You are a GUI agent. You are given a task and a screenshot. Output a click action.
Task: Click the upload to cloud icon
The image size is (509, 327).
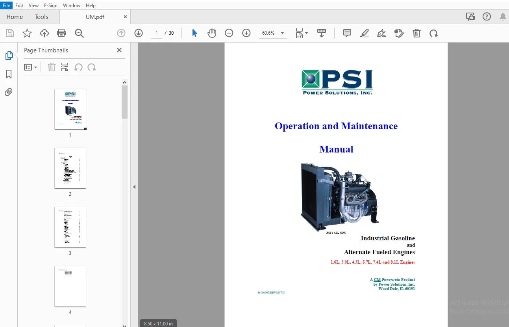44,33
